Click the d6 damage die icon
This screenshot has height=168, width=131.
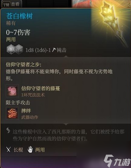click(x=19, y=50)
